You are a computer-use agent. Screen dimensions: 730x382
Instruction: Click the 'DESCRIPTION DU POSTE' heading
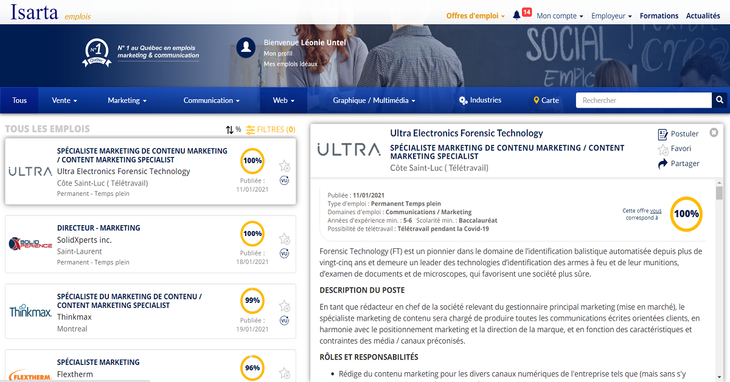click(x=362, y=290)
